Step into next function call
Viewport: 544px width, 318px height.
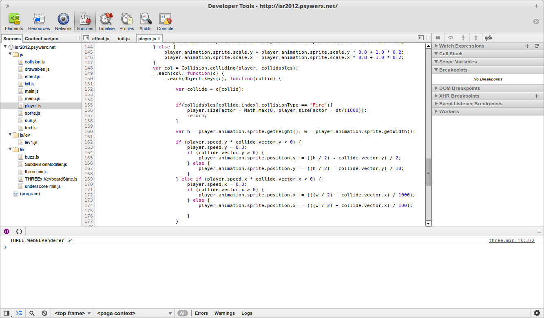click(x=463, y=38)
